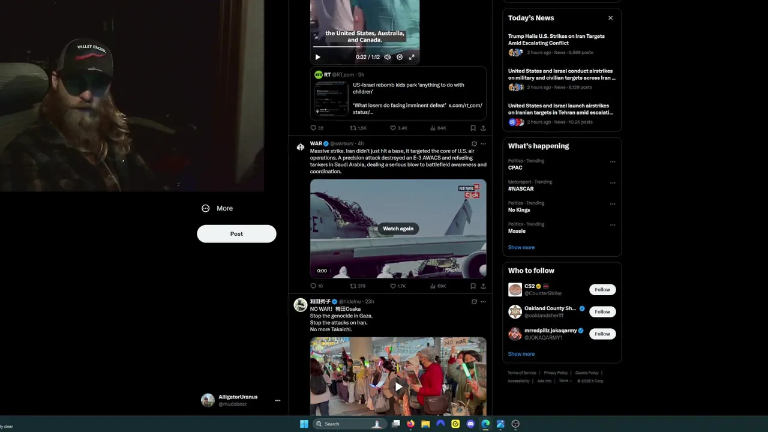768x432 pixels.
Task: Open the CS2 profile avatar
Action: click(x=515, y=290)
